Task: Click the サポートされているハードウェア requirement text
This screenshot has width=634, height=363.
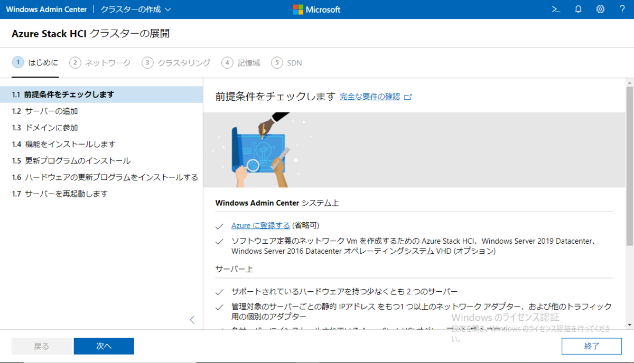Action: [344, 291]
